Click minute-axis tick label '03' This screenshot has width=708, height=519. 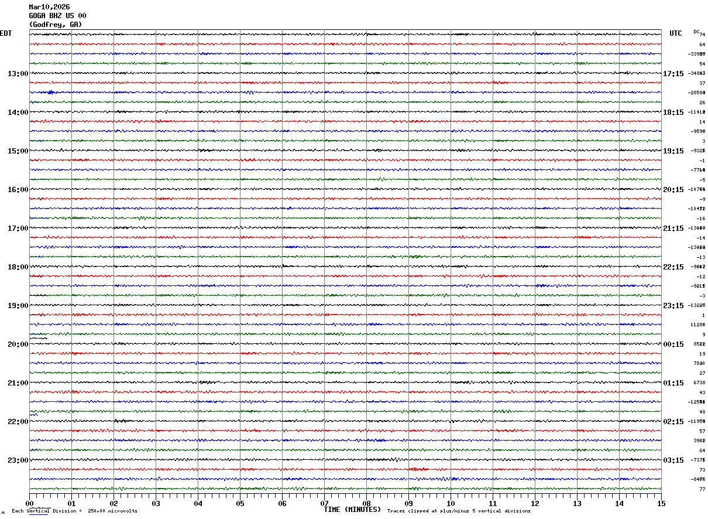pos(156,503)
